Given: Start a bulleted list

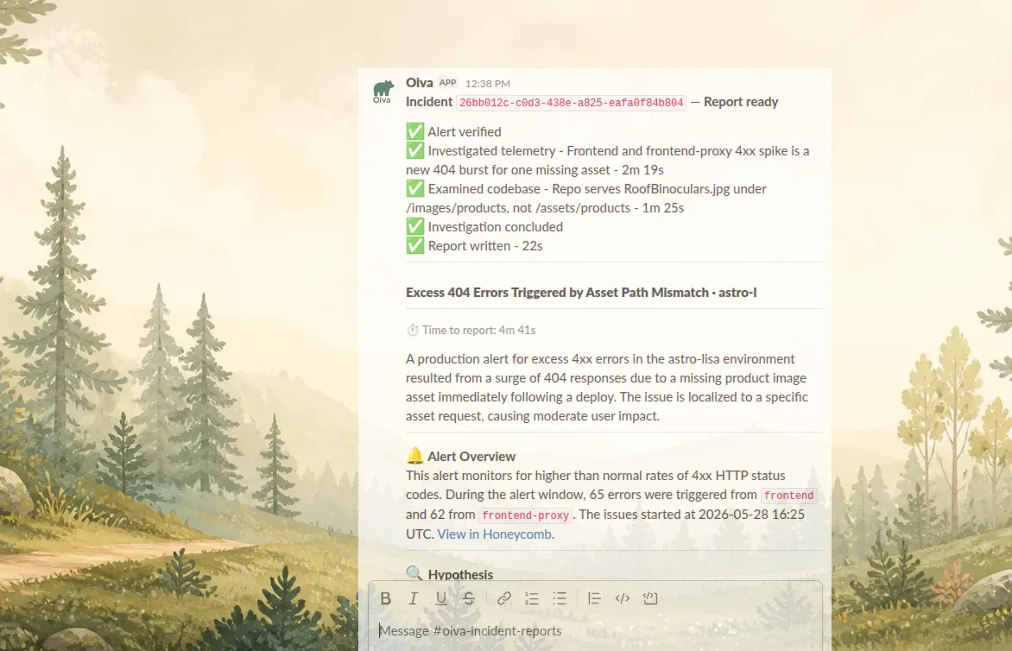Looking at the screenshot, I should [x=560, y=598].
